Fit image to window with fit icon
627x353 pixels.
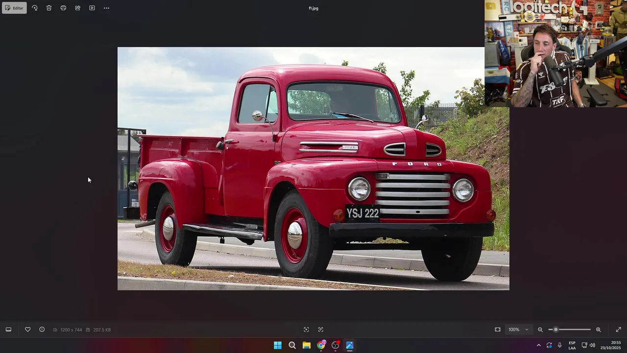498,329
